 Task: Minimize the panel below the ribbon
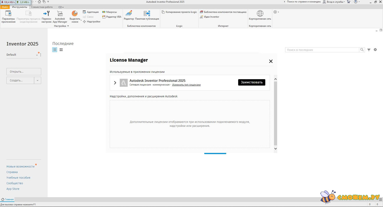(376, 30)
